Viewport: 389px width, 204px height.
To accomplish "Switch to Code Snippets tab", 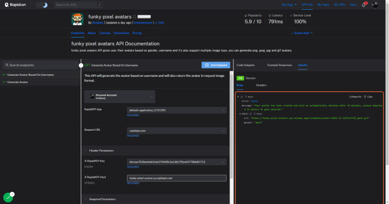I will (x=246, y=65).
